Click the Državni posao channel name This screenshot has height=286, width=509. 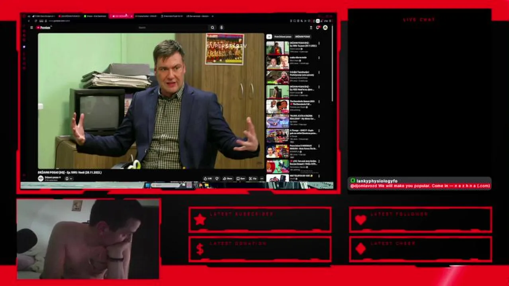point(52,177)
